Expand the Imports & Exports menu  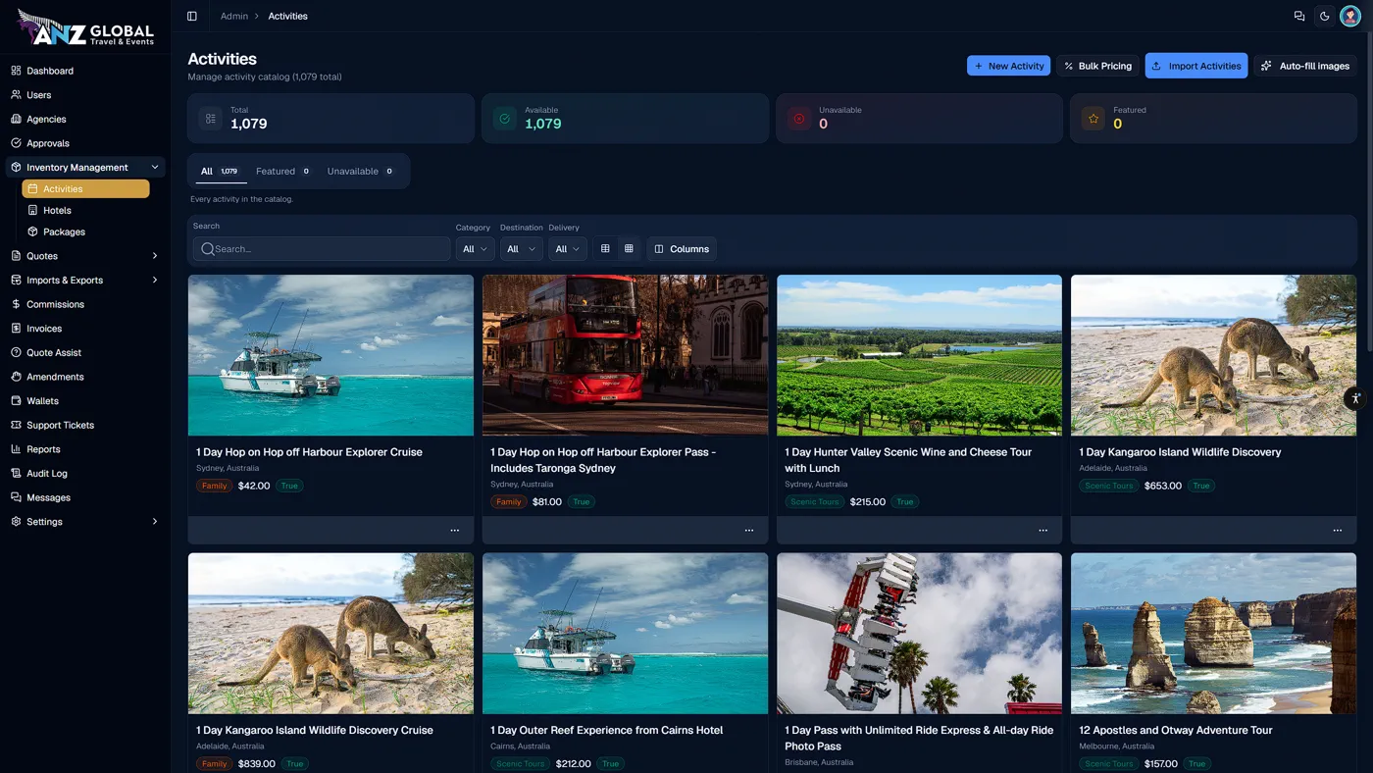coord(85,280)
